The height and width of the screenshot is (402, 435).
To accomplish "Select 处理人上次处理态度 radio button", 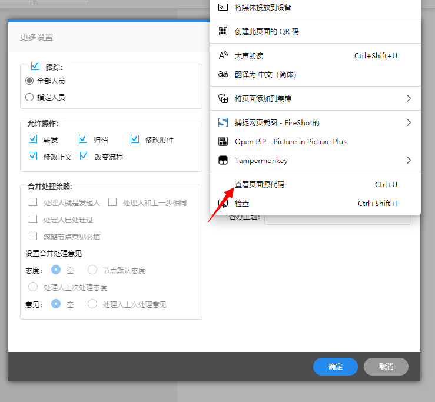I will tap(33, 287).
